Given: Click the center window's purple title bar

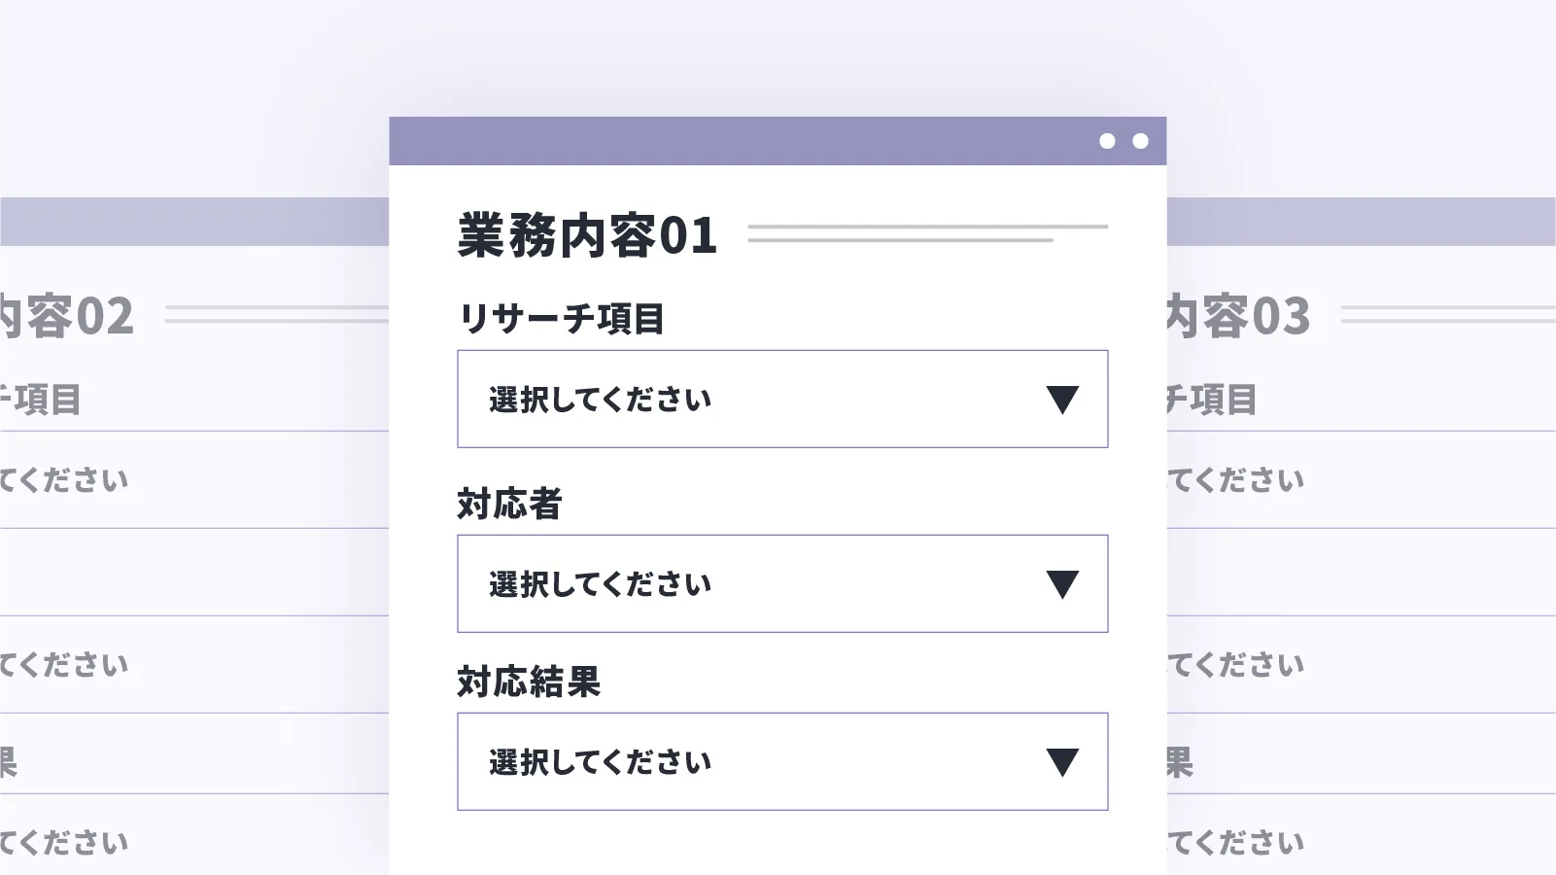Looking at the screenshot, I should [739, 141].
